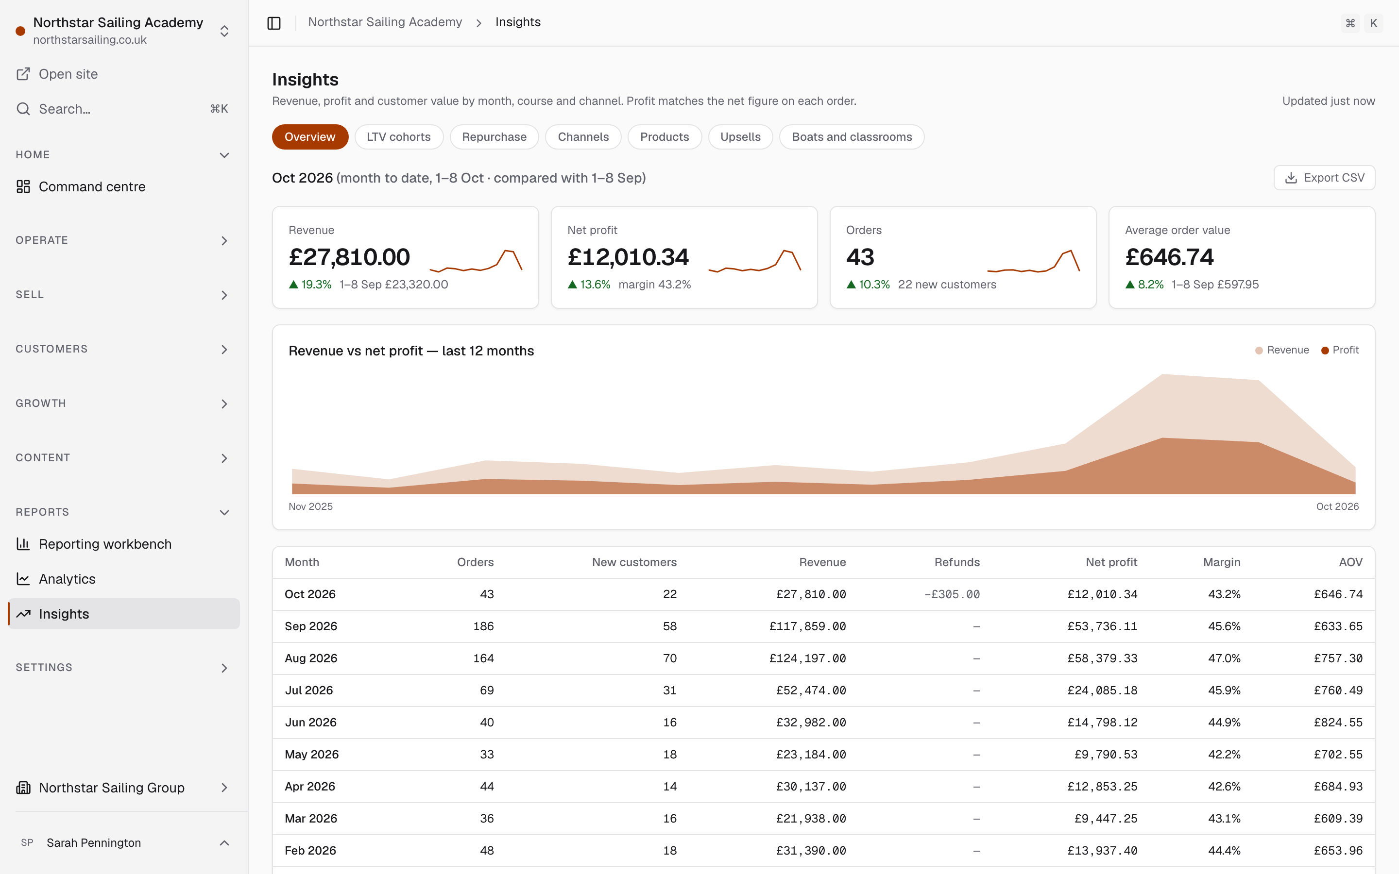Click the SP user avatar initials

click(27, 843)
